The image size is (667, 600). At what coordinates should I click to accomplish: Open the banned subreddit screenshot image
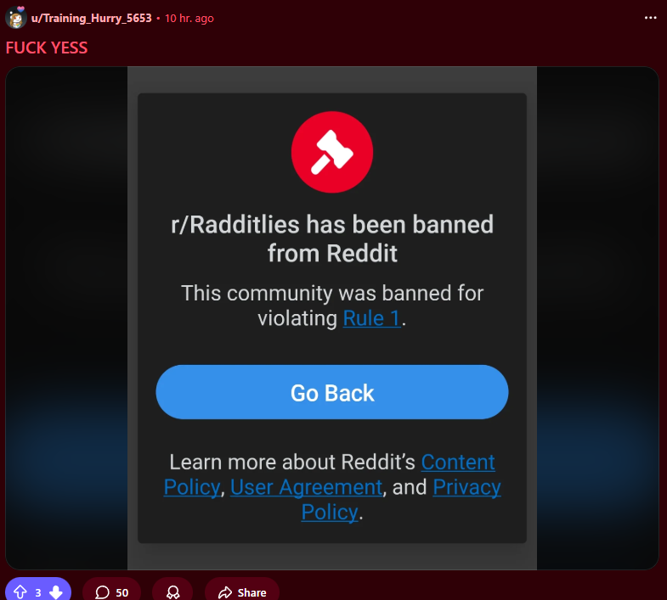coord(332,318)
